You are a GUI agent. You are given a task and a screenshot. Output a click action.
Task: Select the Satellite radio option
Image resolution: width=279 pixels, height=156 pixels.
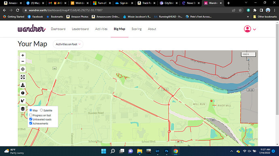[41, 110]
